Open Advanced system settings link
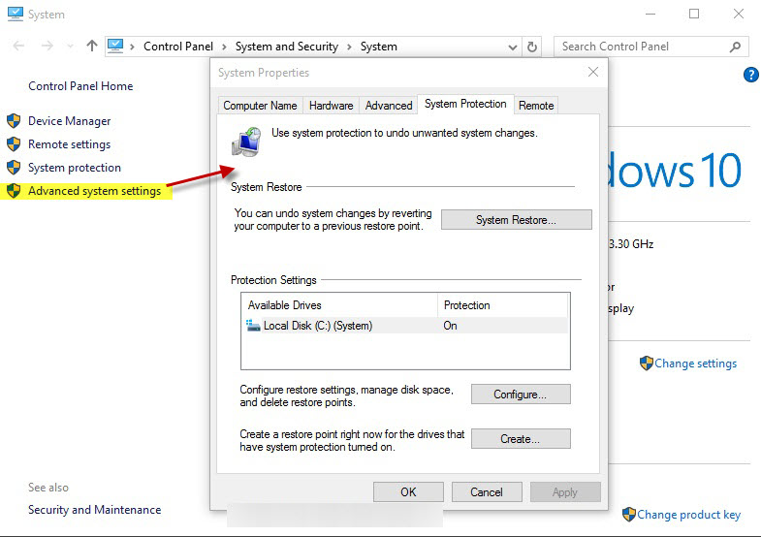The width and height of the screenshot is (761, 537). point(94,191)
